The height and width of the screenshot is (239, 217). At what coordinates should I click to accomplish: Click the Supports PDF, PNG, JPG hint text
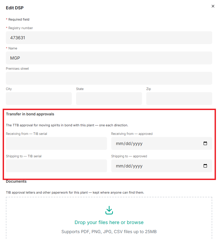(109, 232)
